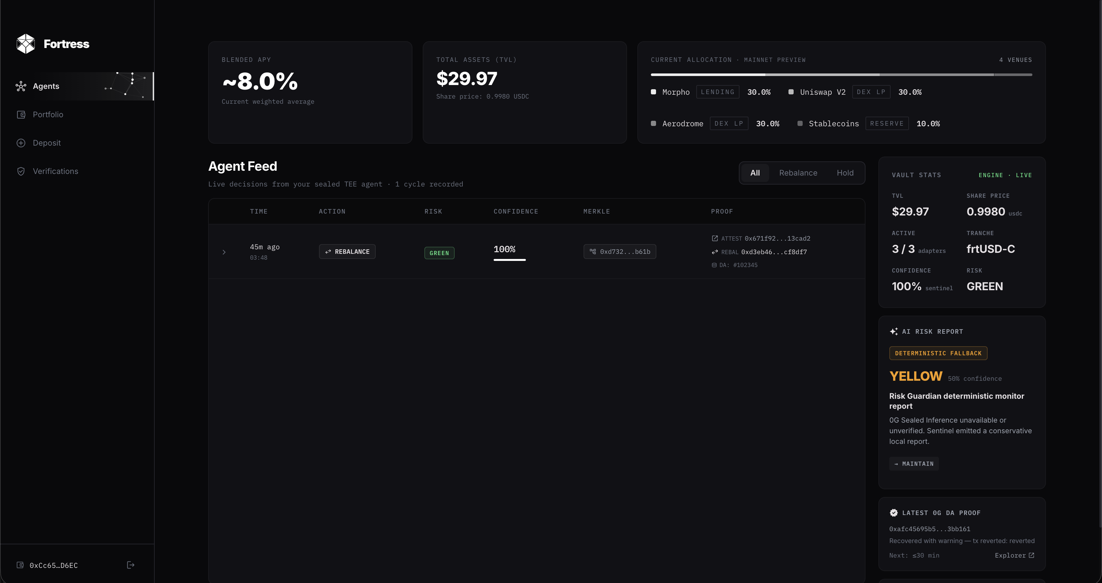The image size is (1102, 583).
Task: Click the 100% confidence bar in feed
Action: (509, 260)
